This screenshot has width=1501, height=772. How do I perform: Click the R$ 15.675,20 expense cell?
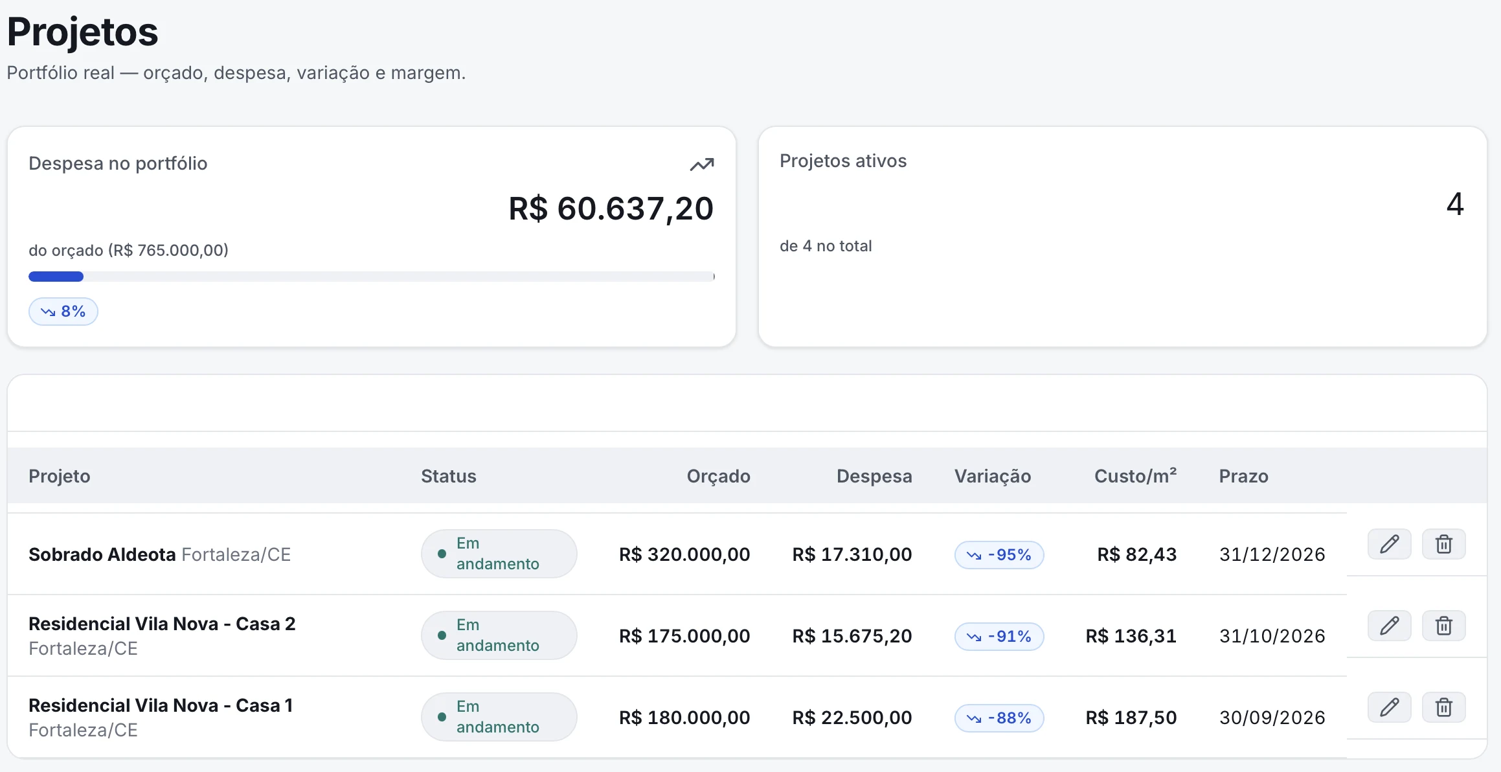point(852,636)
